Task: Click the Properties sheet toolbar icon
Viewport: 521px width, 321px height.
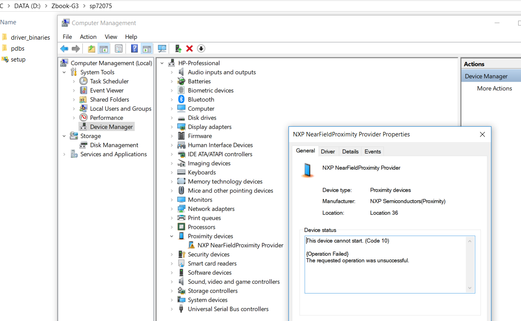Action: pyautogui.click(x=118, y=49)
